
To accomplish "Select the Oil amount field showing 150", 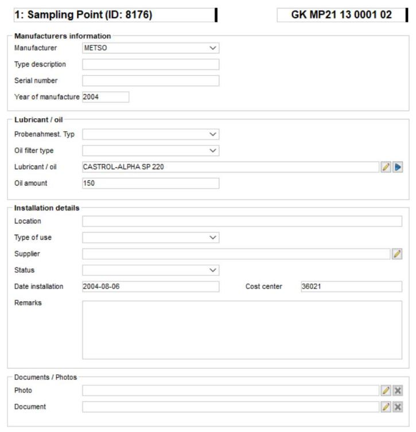I will (x=151, y=183).
